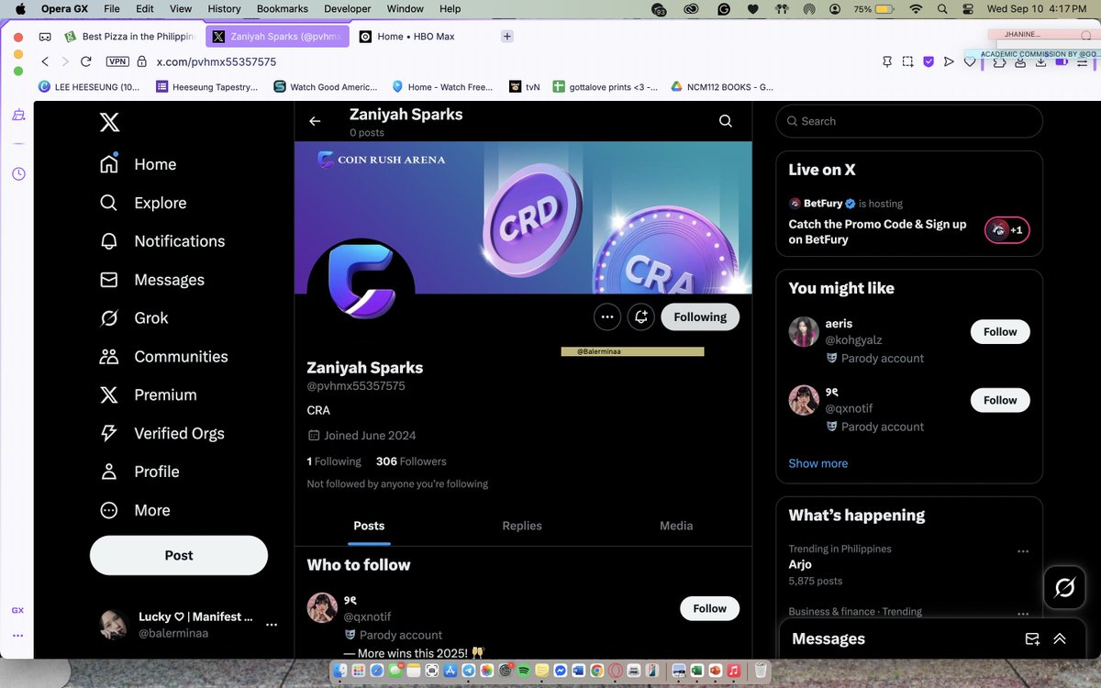The height and width of the screenshot is (688, 1101).
Task: Add page to bookmarks with heart icon
Action: (970, 61)
